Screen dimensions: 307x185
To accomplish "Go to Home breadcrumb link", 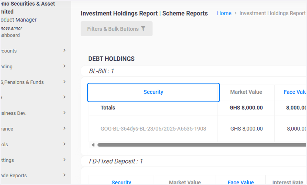I will tap(224, 13).
